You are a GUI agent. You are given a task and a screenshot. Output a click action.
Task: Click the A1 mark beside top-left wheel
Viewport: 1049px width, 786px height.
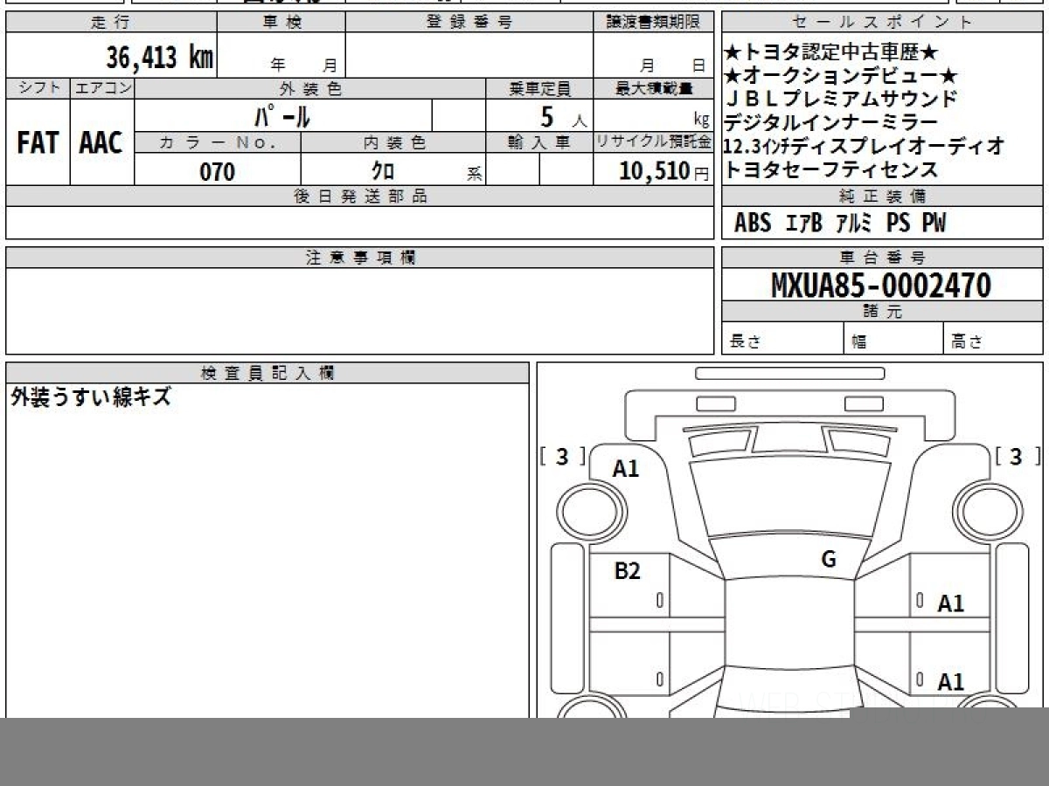click(x=625, y=469)
